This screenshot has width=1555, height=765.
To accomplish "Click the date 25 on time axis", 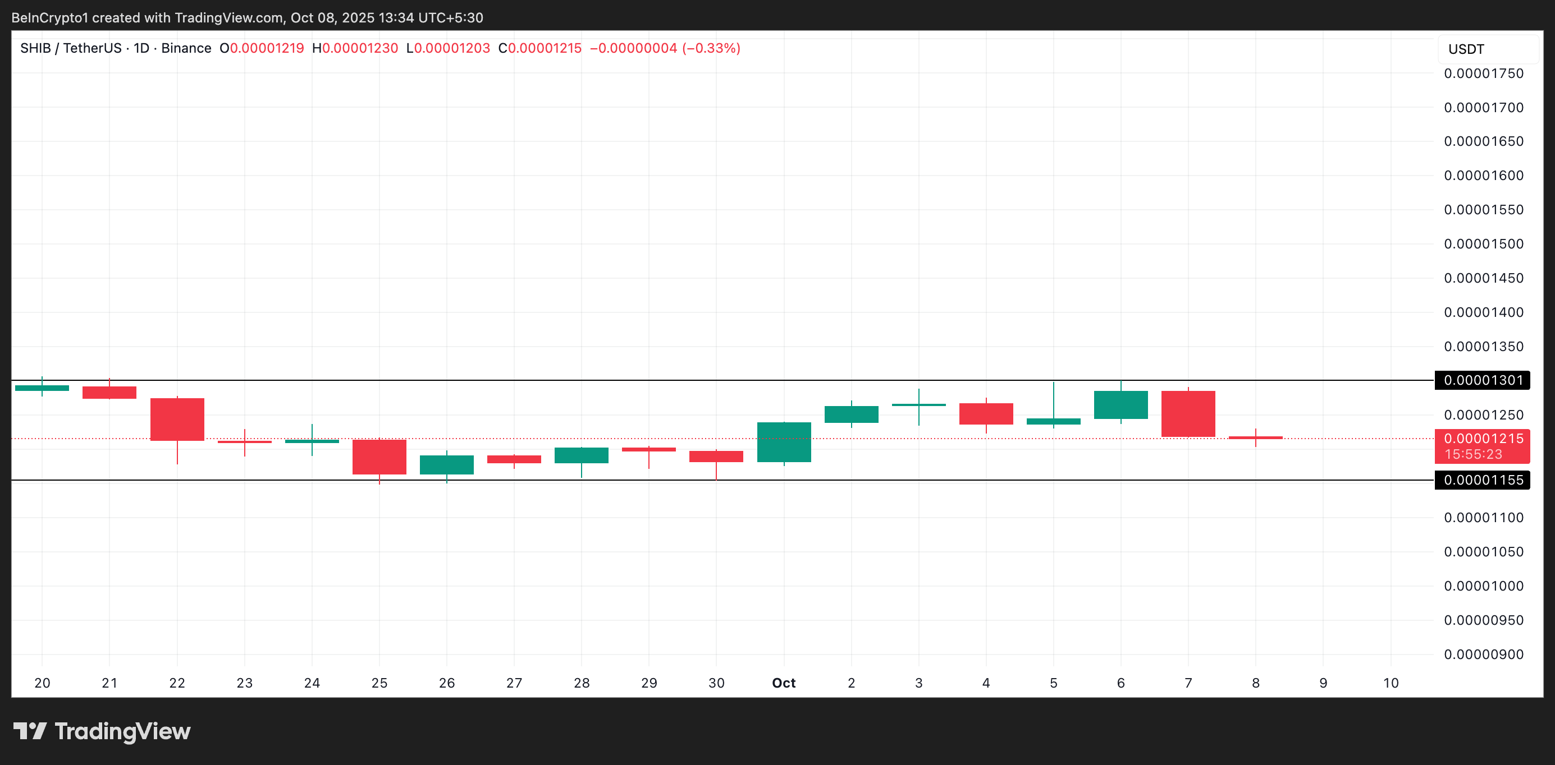I will coord(379,683).
